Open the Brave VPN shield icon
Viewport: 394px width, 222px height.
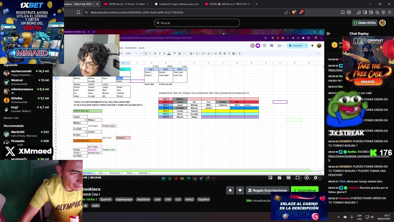(x=383, y=12)
